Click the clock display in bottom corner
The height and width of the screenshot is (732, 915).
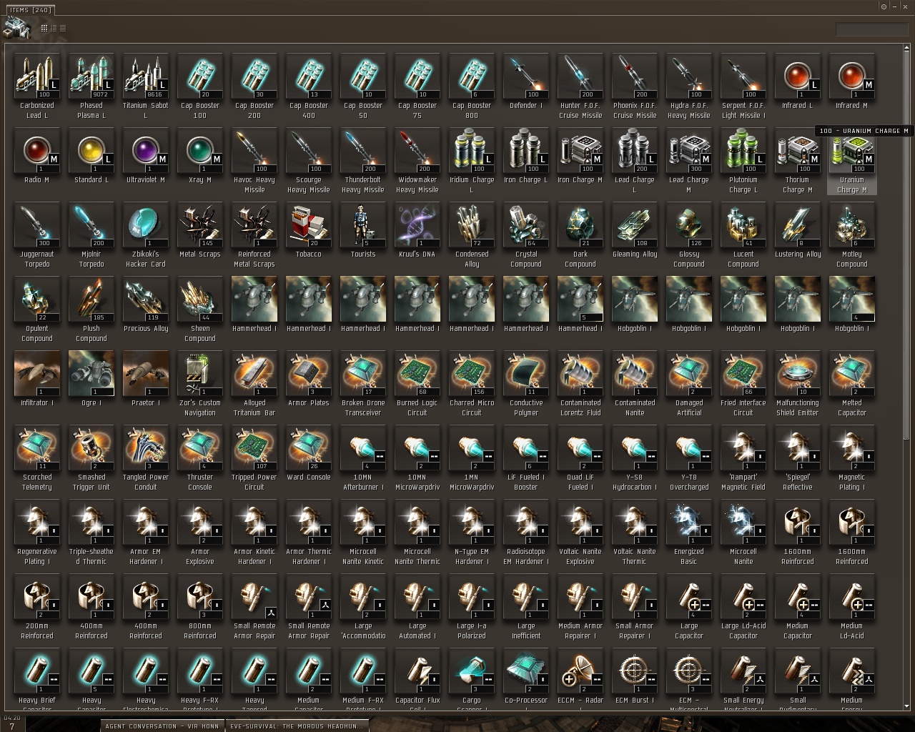click(x=12, y=718)
